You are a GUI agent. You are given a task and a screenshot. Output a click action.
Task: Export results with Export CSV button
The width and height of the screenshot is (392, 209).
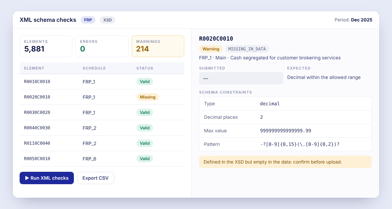click(95, 178)
